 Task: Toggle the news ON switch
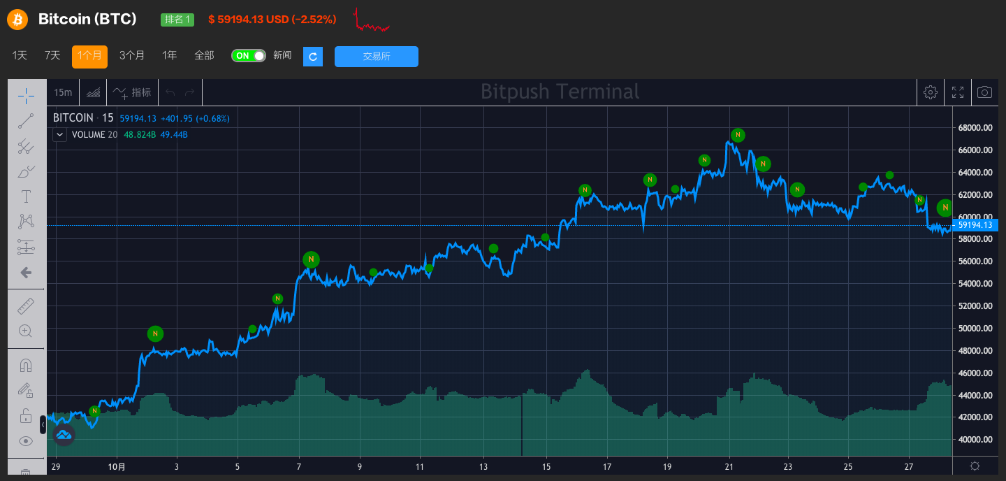249,56
